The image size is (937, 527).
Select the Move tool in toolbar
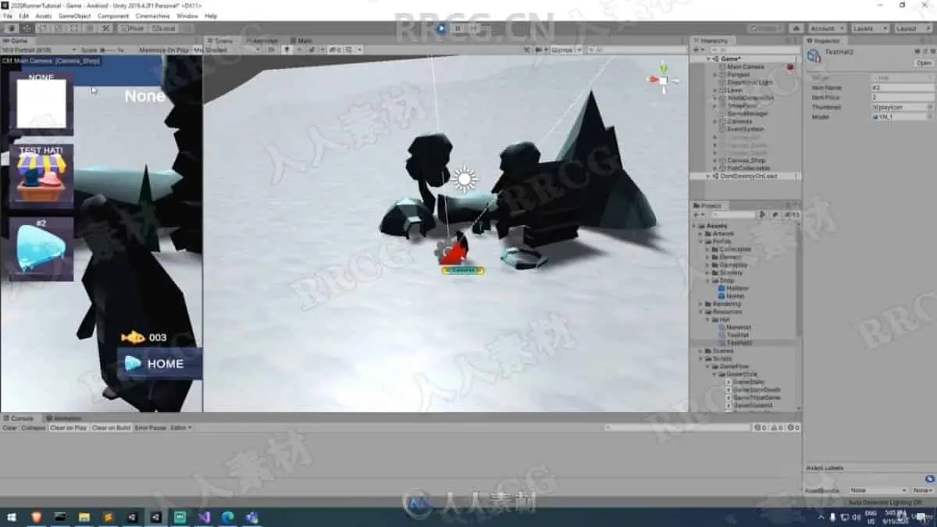click(27, 28)
